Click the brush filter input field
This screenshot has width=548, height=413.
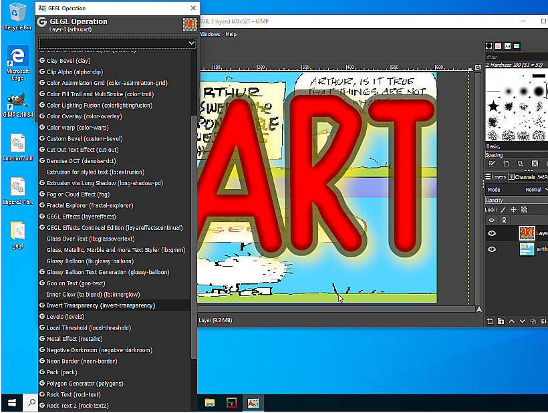(x=517, y=57)
